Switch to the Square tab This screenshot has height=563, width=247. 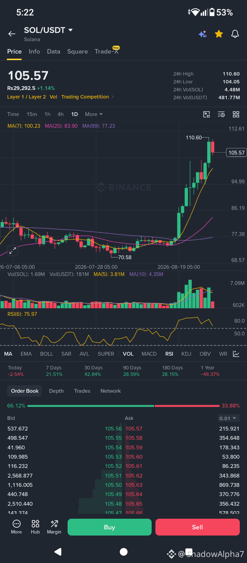pos(78,51)
